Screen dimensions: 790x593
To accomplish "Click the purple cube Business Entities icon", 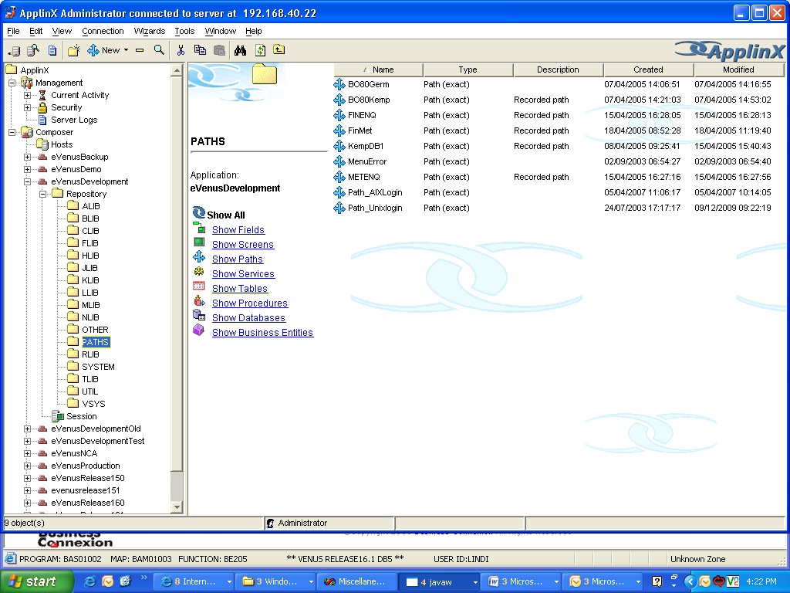I will pyautogui.click(x=198, y=330).
